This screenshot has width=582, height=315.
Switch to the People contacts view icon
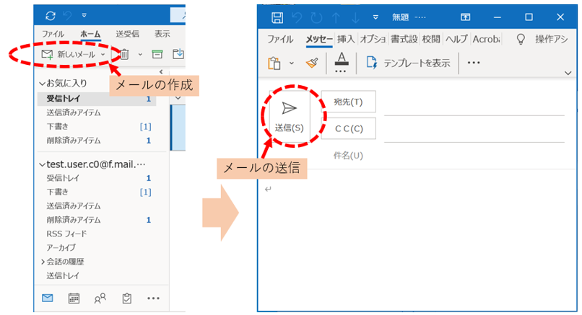click(100, 298)
